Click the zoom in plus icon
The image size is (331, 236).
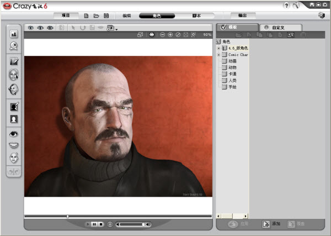[x=170, y=34]
